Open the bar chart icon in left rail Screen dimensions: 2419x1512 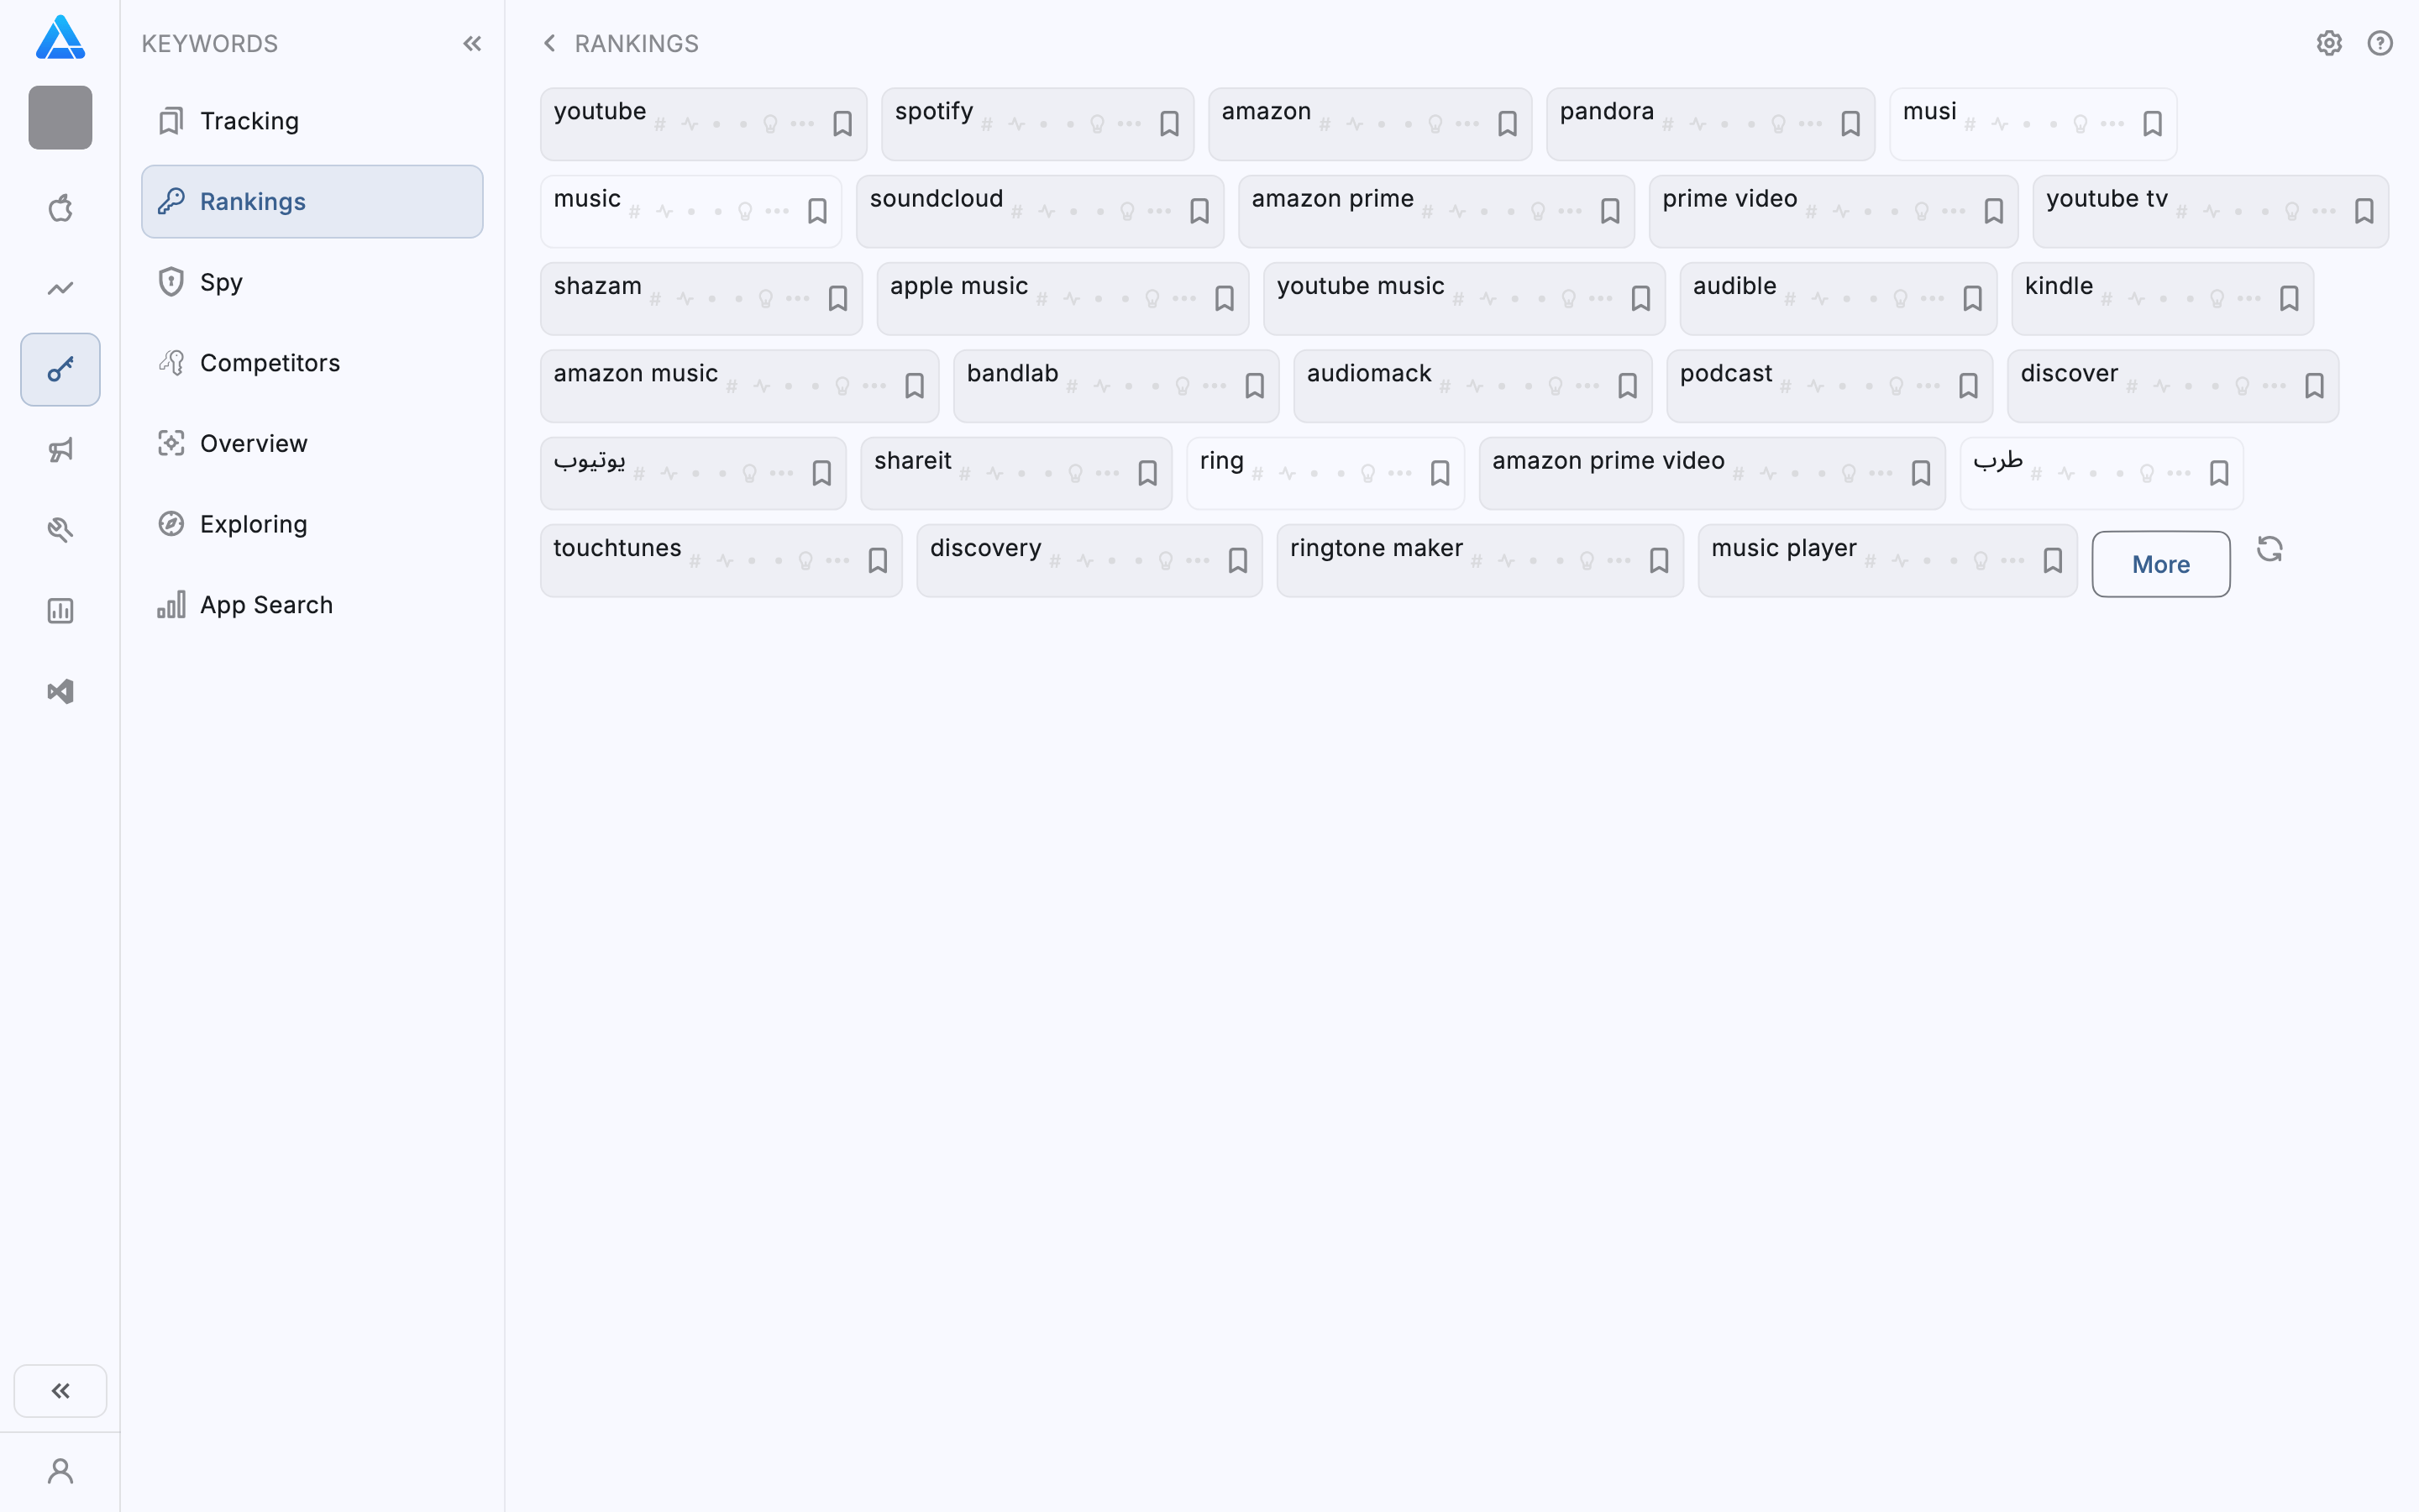[x=60, y=611]
